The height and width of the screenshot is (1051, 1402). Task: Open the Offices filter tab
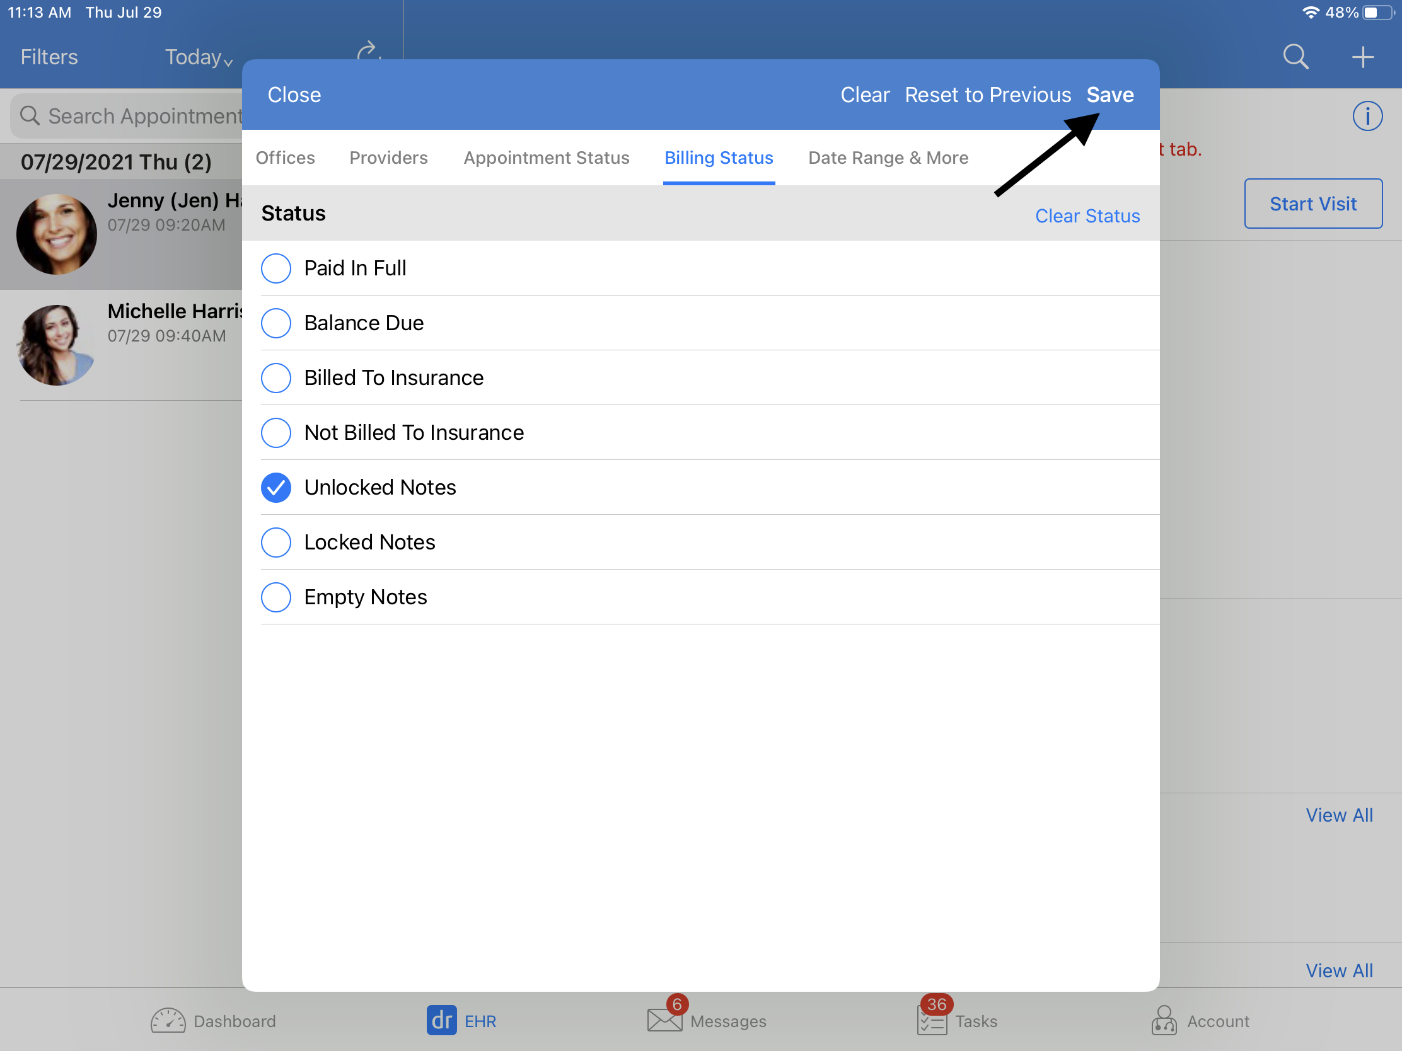tap(285, 157)
